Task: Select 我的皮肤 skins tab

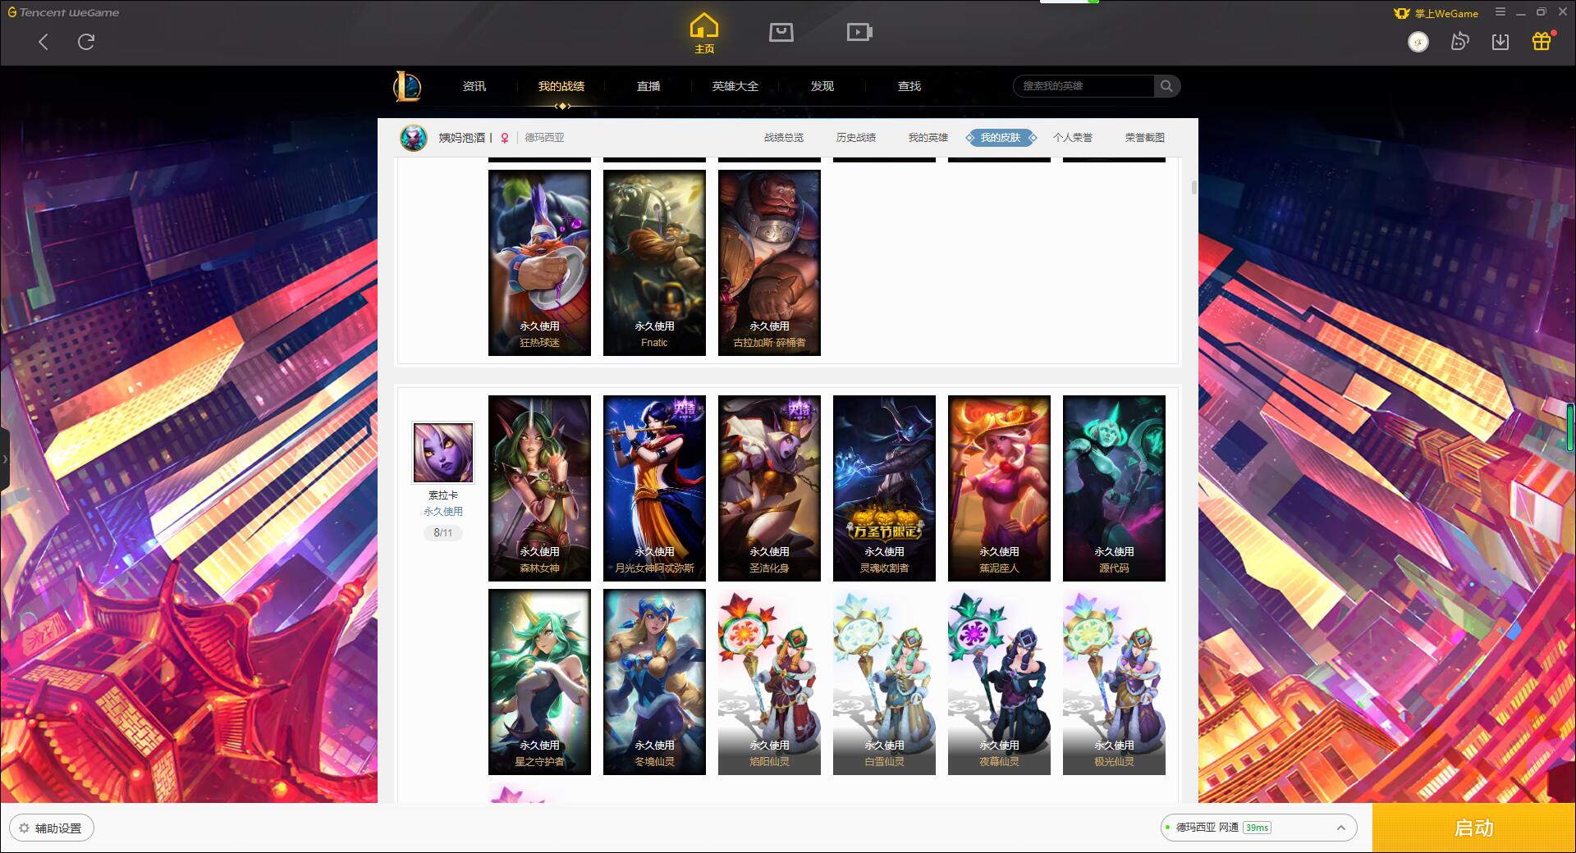Action: point(1001,138)
